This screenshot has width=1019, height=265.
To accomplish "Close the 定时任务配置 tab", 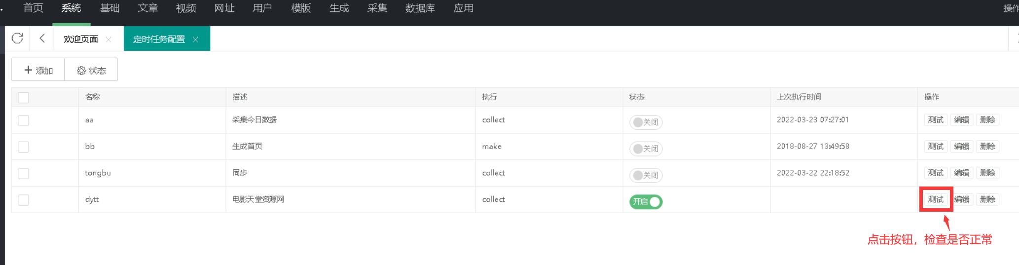I will (195, 39).
